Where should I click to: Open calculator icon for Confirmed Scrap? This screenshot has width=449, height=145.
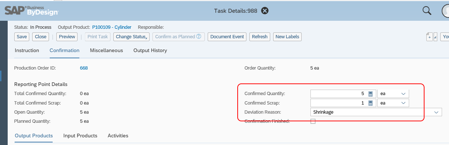click(x=370, y=103)
